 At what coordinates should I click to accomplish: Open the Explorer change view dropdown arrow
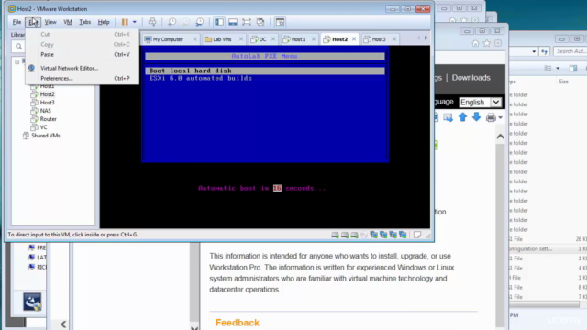tap(558, 69)
